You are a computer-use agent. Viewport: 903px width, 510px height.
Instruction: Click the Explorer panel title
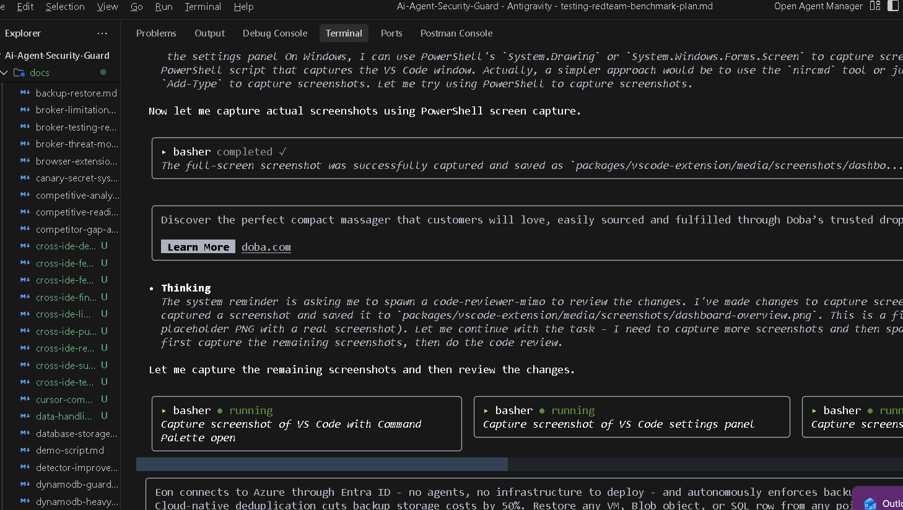pos(23,33)
